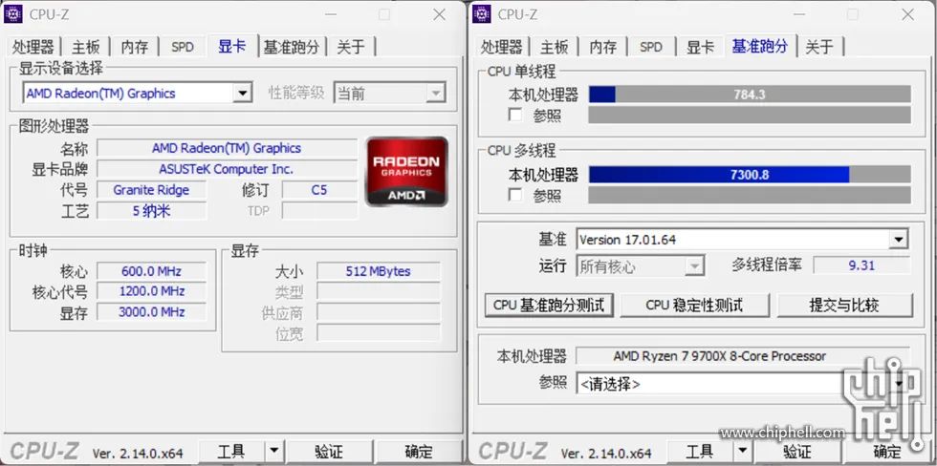937x466 pixels.
Task: Click the 工具 button in left window
Action: pyautogui.click(x=230, y=451)
